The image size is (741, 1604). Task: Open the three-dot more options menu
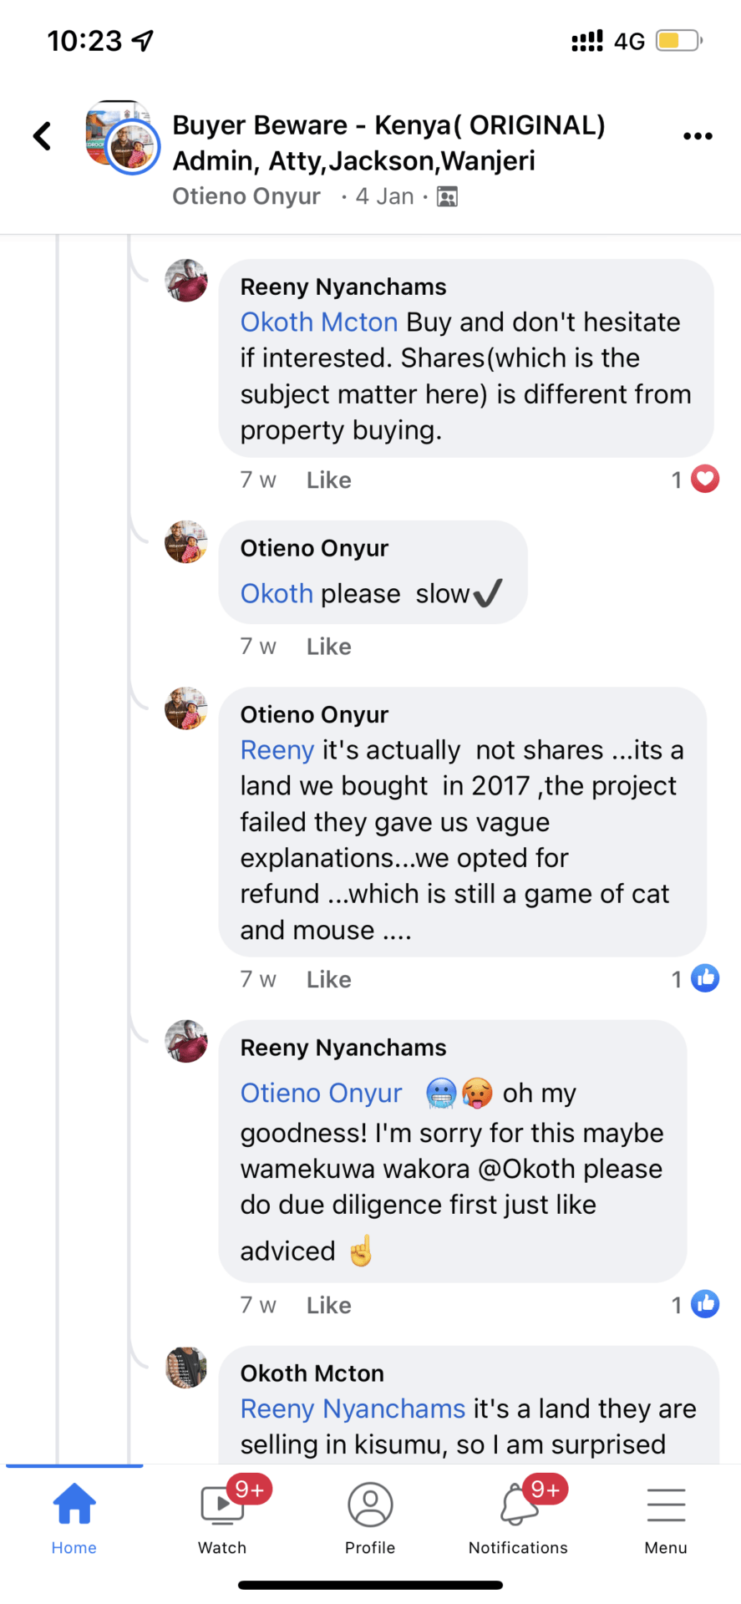click(x=698, y=136)
